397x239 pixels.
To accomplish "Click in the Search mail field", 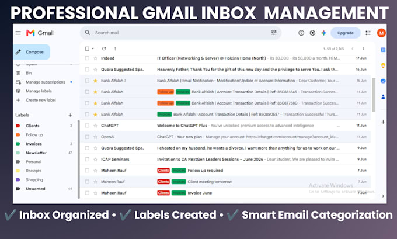I will point(181,33).
